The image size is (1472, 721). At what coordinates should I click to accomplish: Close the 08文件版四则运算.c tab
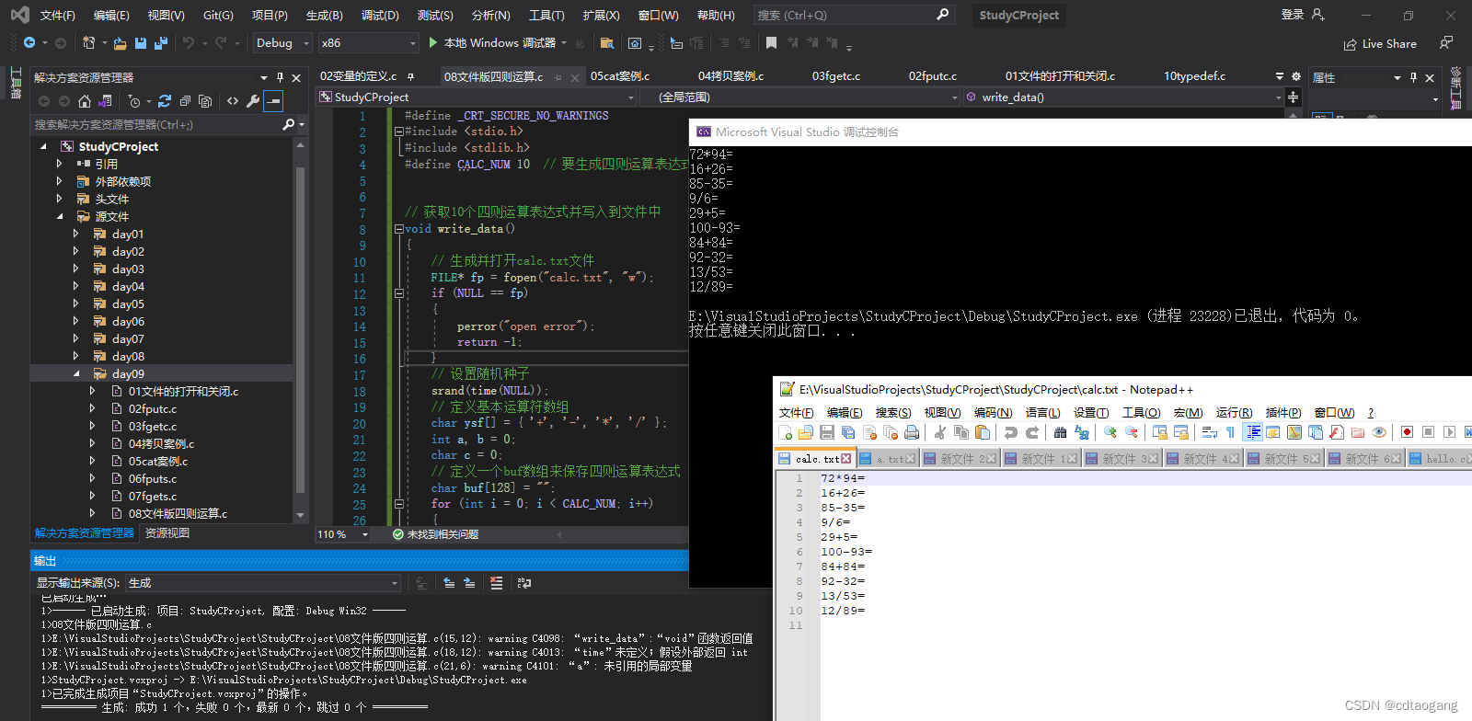[575, 77]
